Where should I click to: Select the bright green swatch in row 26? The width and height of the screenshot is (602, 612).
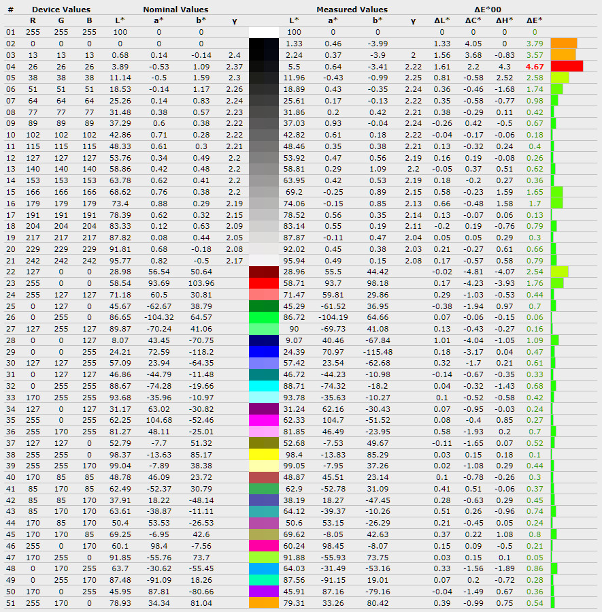pos(264,317)
